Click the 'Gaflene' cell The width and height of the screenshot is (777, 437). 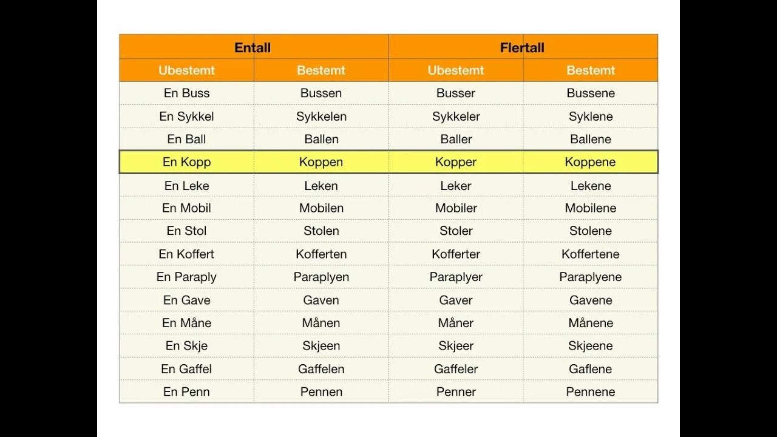[x=591, y=369]
